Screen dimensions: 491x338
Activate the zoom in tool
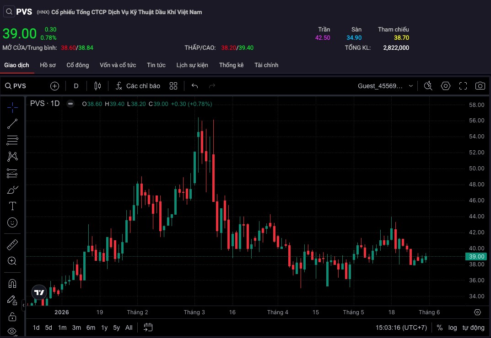[12, 261]
